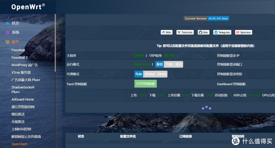Switch running mode to TUN
This screenshot has width=275, height=148.
tap(169, 64)
